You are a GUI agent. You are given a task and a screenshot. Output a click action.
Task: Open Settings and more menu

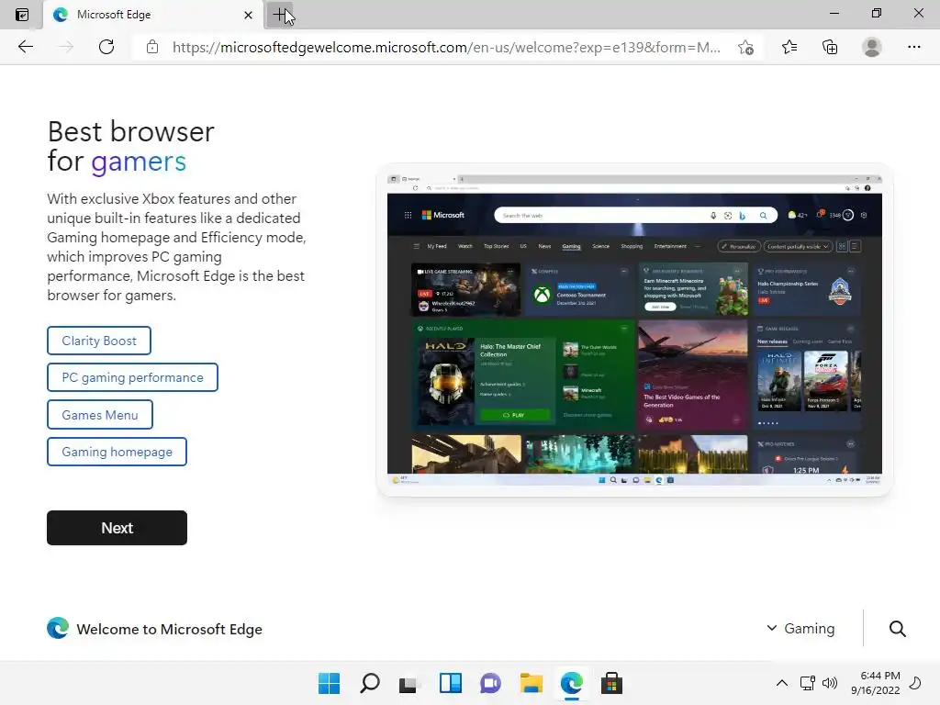pos(913,47)
